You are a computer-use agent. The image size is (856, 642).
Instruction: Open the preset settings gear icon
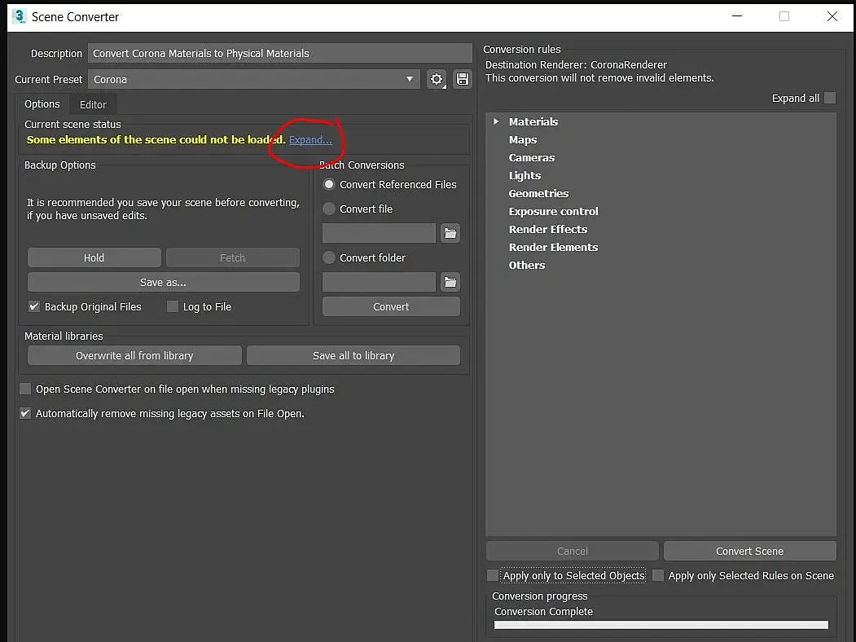click(x=437, y=79)
